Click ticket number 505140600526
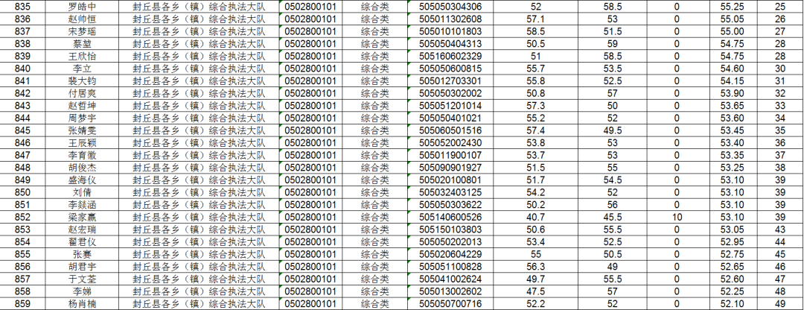This screenshot has height=310, width=804. (x=450, y=217)
